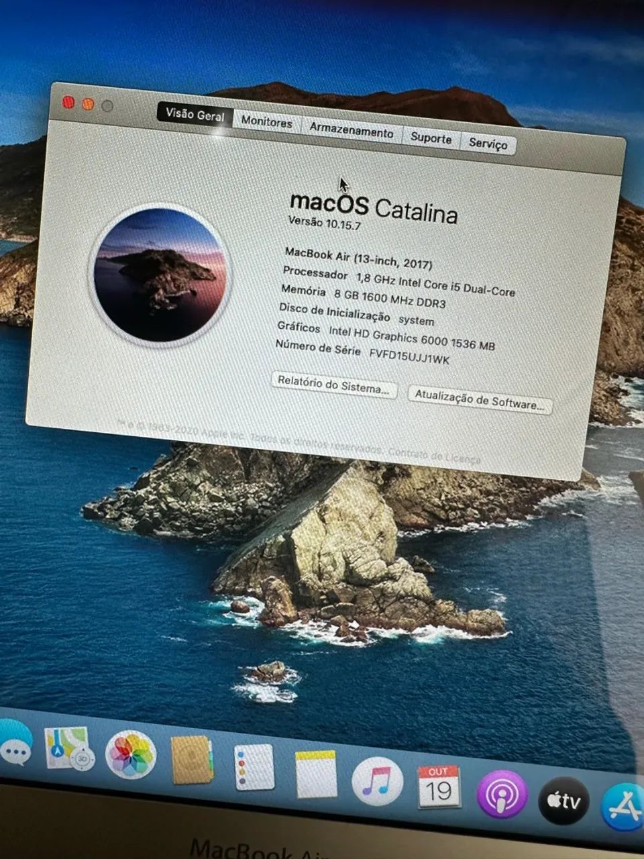
Task: Open the Suporte tab
Action: (431, 138)
